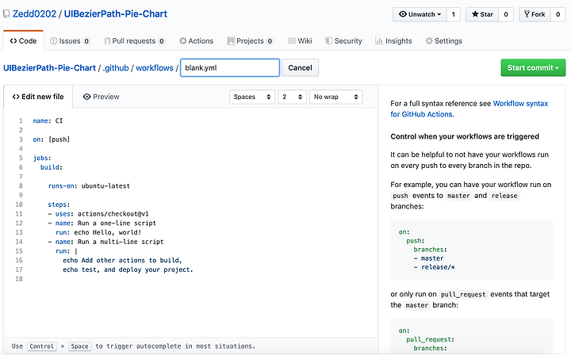The image size is (571, 355).
Task: Click empty editor line number 18
Action: (x=19, y=279)
